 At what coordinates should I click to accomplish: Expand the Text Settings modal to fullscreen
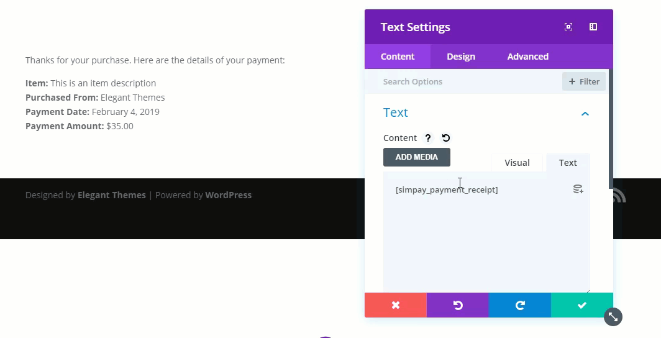[x=568, y=27]
